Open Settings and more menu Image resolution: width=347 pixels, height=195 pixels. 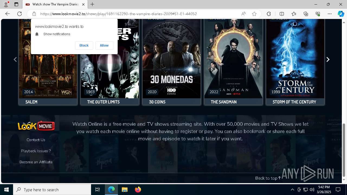[330, 14]
